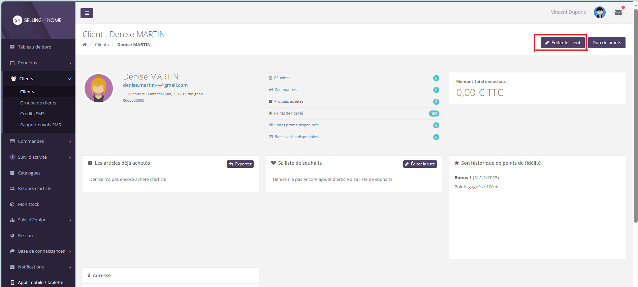This screenshot has height=287, width=638.
Task: Open Mon stock from the sidebar
Action: [28, 204]
